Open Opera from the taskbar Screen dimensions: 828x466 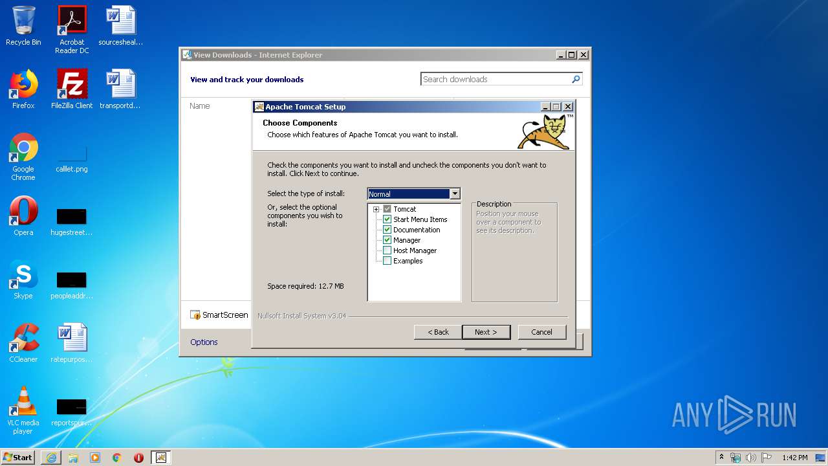click(x=138, y=458)
